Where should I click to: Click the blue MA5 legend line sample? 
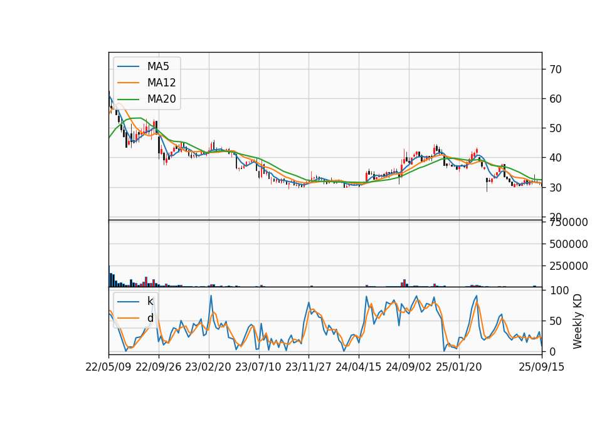128,66
